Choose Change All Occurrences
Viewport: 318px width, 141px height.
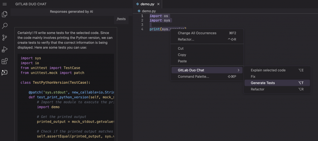coord(197,33)
